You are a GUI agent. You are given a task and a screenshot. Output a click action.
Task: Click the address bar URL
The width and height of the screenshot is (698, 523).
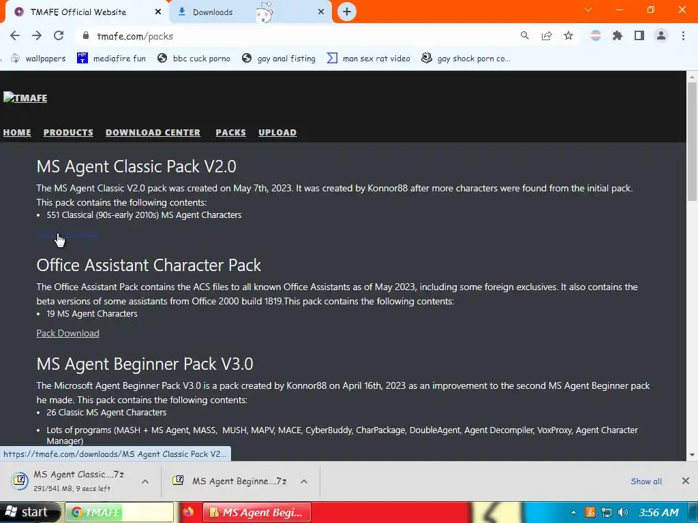135,36
